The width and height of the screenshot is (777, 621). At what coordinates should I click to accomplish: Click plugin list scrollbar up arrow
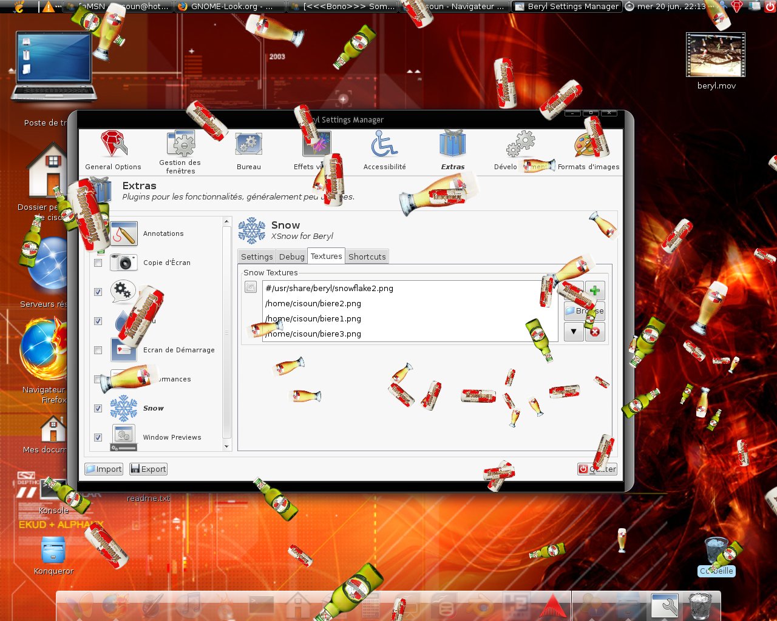226,221
